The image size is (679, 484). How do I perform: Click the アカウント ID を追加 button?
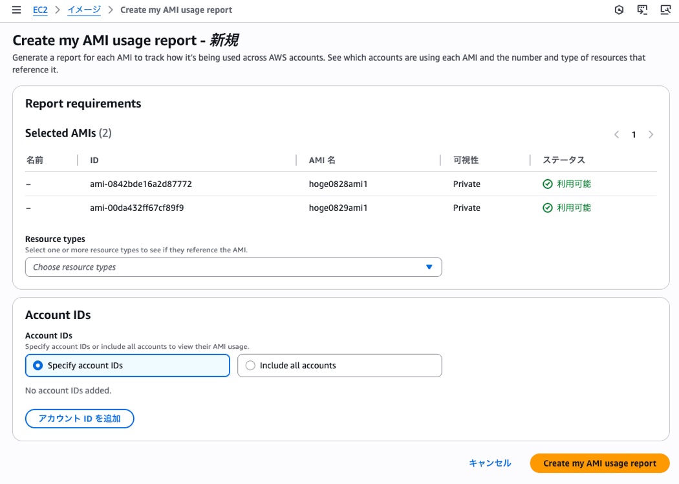80,419
